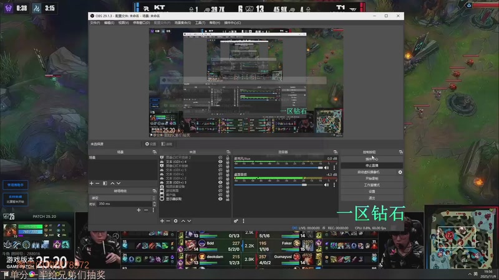Click 停止直播 stop streaming button

pyautogui.click(x=372, y=166)
